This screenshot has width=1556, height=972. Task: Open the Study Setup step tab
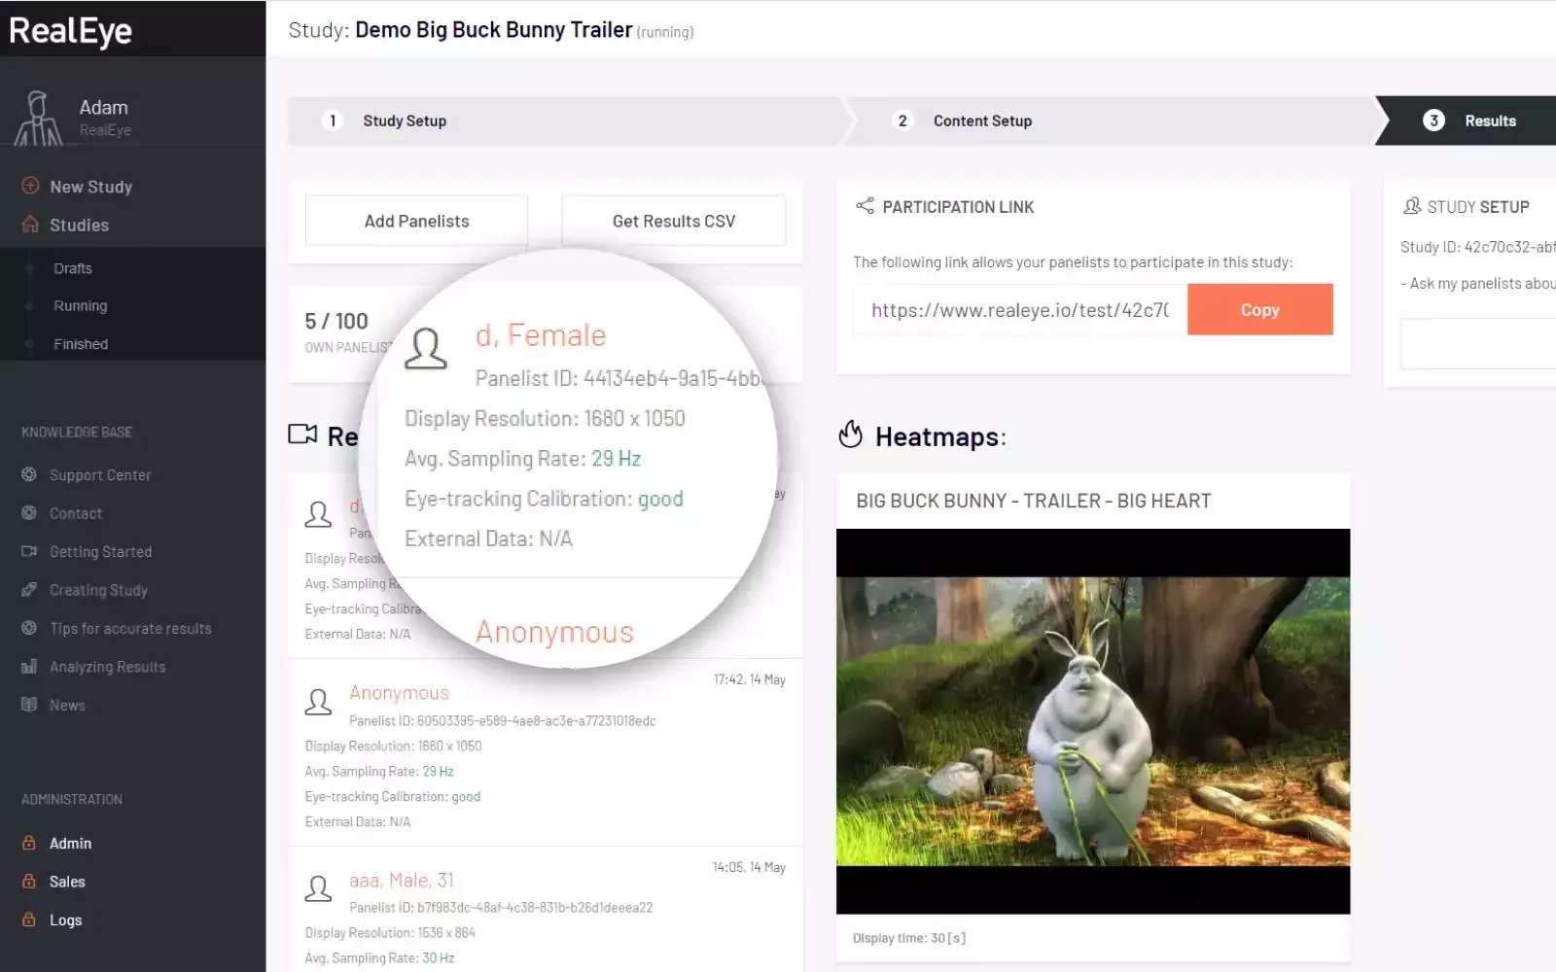click(x=404, y=121)
